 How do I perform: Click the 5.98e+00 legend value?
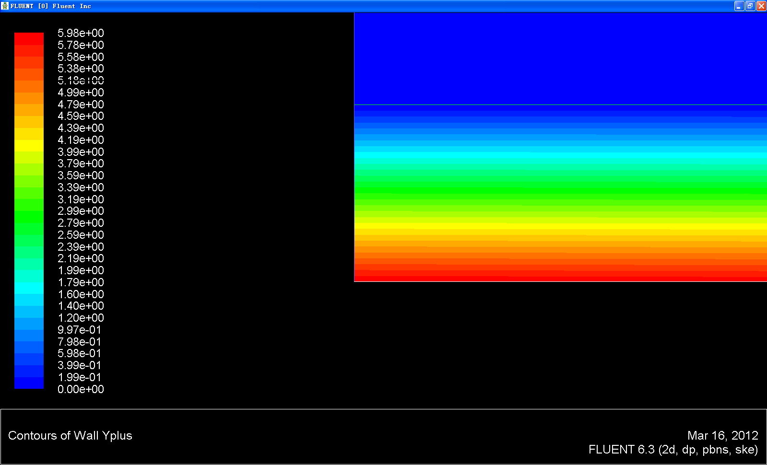click(x=81, y=33)
